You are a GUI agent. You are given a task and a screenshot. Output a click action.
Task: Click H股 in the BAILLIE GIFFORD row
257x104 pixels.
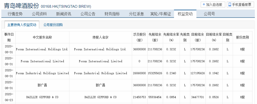pyautogui.click(x=242, y=97)
